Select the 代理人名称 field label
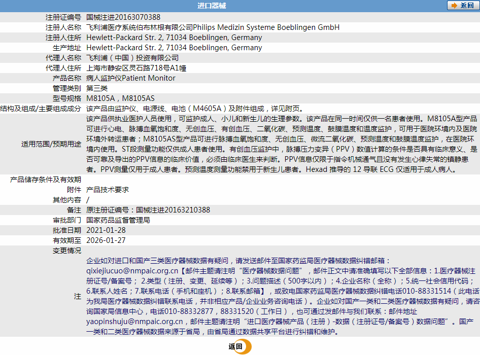Screen dimensions: 480x355 pyautogui.click(x=63, y=58)
